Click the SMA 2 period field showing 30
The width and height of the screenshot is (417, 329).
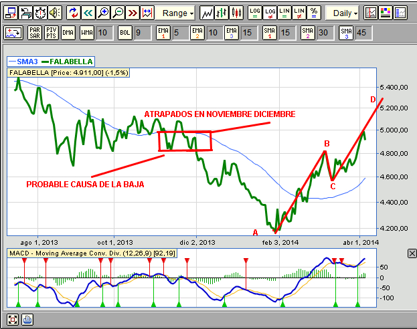325,33
